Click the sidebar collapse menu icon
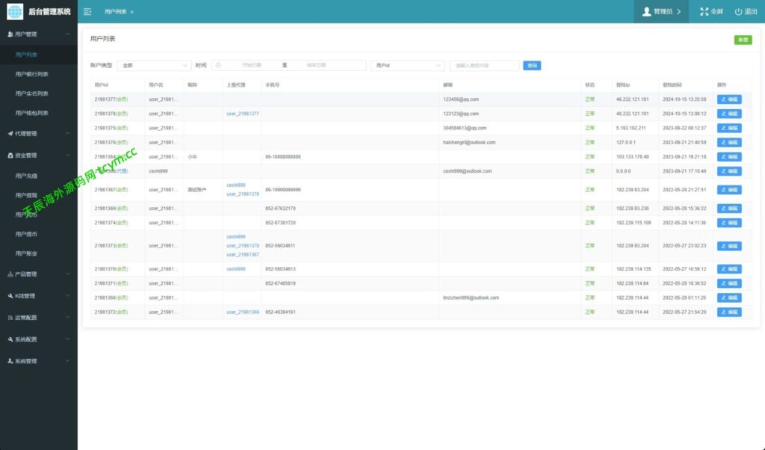This screenshot has width=765, height=450. point(87,12)
